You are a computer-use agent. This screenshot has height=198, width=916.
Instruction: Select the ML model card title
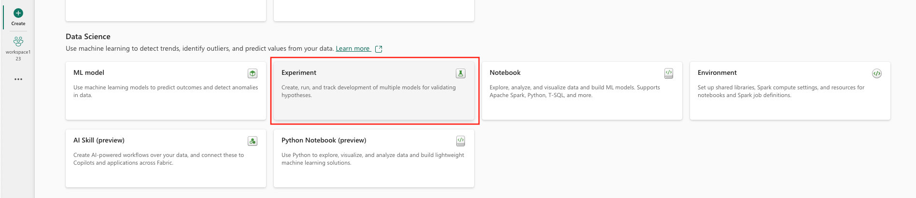[x=89, y=72]
